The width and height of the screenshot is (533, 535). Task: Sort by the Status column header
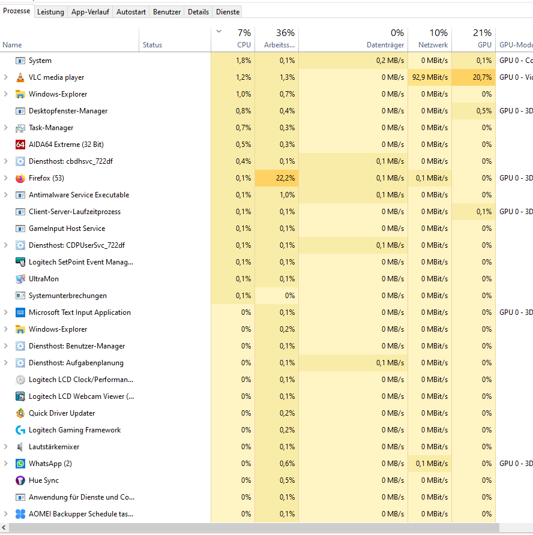click(x=175, y=39)
